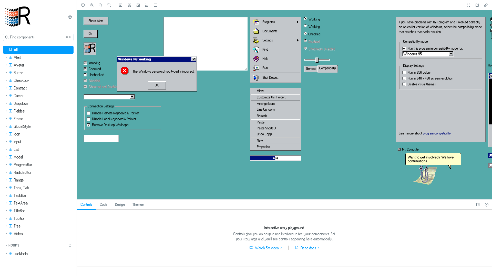Toggle the grid view toolbar icon

coord(129,5)
